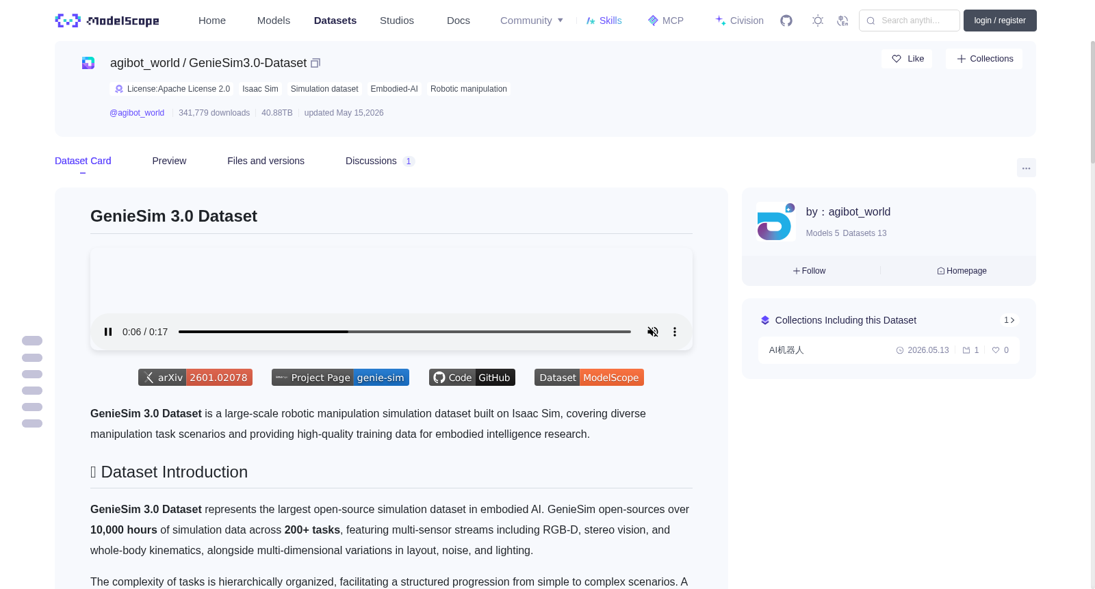1095x589 pixels.
Task: Open the Datasets section
Action: pos(335,21)
